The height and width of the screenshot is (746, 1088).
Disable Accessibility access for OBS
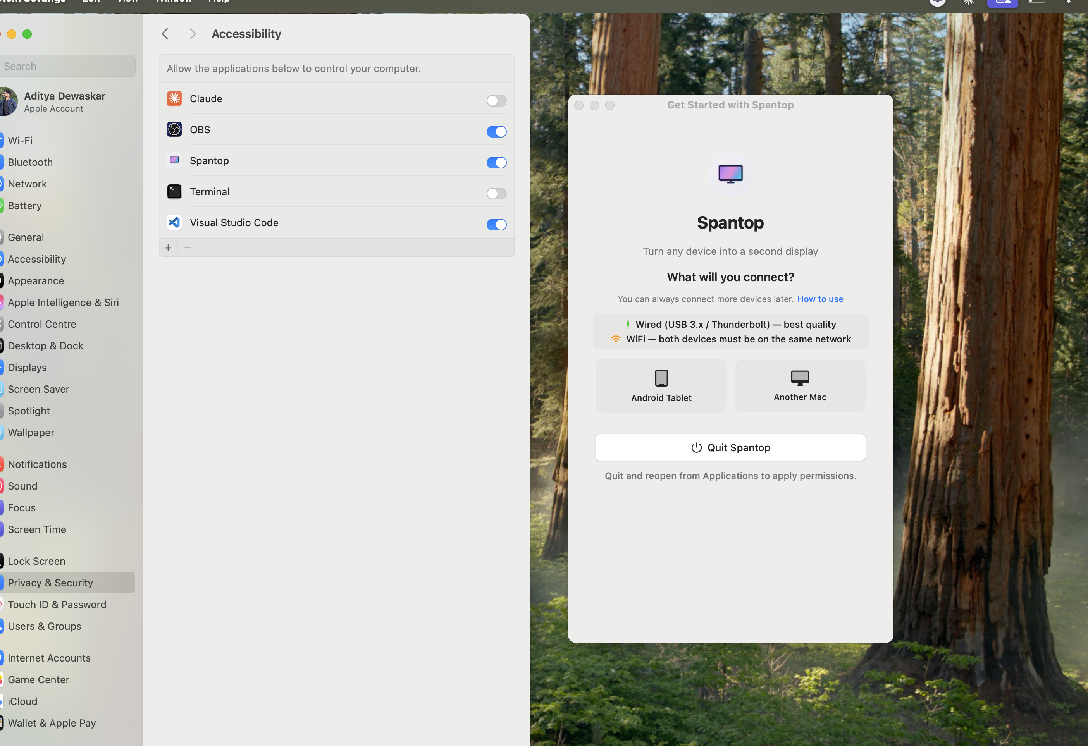496,132
